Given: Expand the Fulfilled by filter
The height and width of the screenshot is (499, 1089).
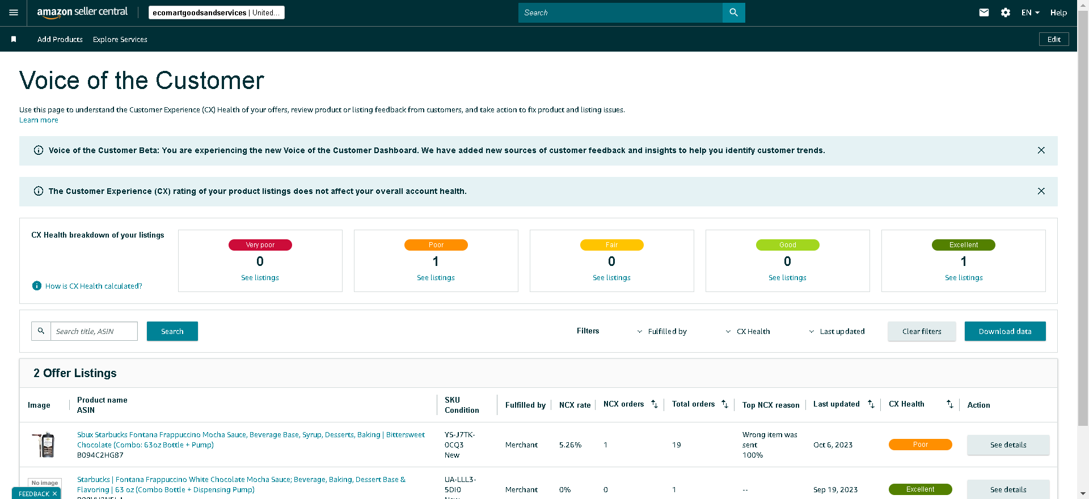Looking at the screenshot, I should (661, 332).
